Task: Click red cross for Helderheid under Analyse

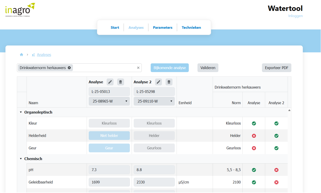Action: click(x=254, y=136)
